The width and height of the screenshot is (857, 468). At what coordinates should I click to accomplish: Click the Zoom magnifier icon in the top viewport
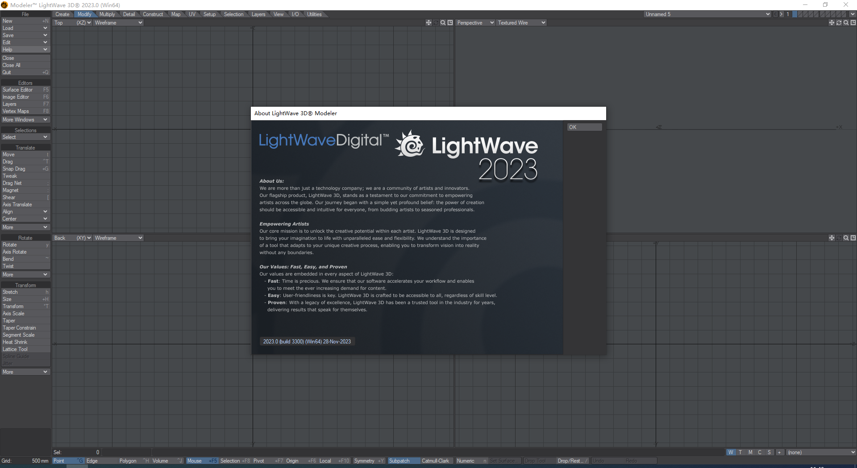(x=442, y=22)
